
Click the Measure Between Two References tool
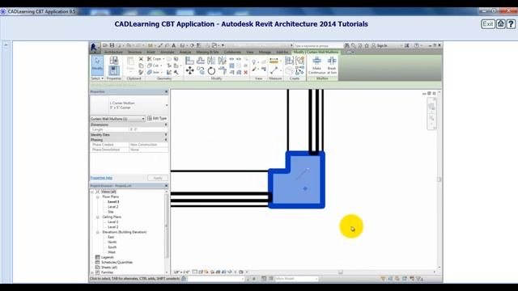click(x=274, y=70)
